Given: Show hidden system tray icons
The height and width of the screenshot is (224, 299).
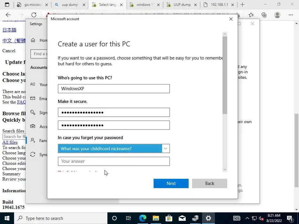Looking at the screenshot, I should 247,218.
